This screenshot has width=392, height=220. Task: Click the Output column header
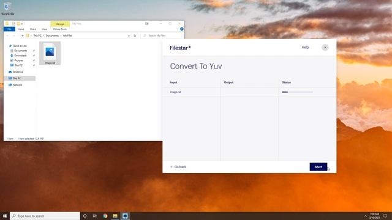[228, 82]
